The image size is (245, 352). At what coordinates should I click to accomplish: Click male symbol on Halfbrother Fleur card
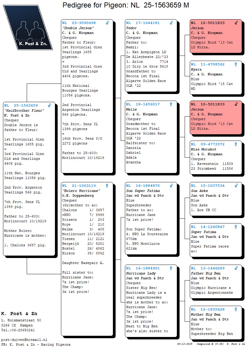point(50,105)
